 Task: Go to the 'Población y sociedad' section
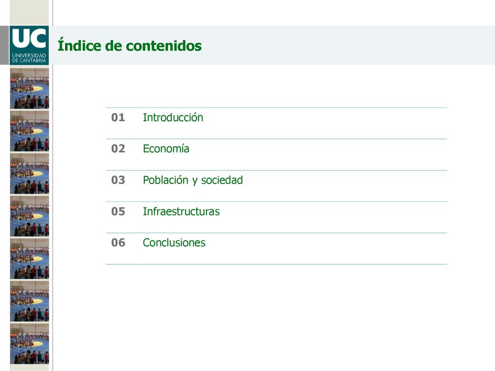click(193, 180)
